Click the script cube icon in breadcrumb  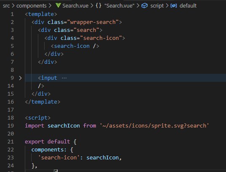tap(144, 6)
